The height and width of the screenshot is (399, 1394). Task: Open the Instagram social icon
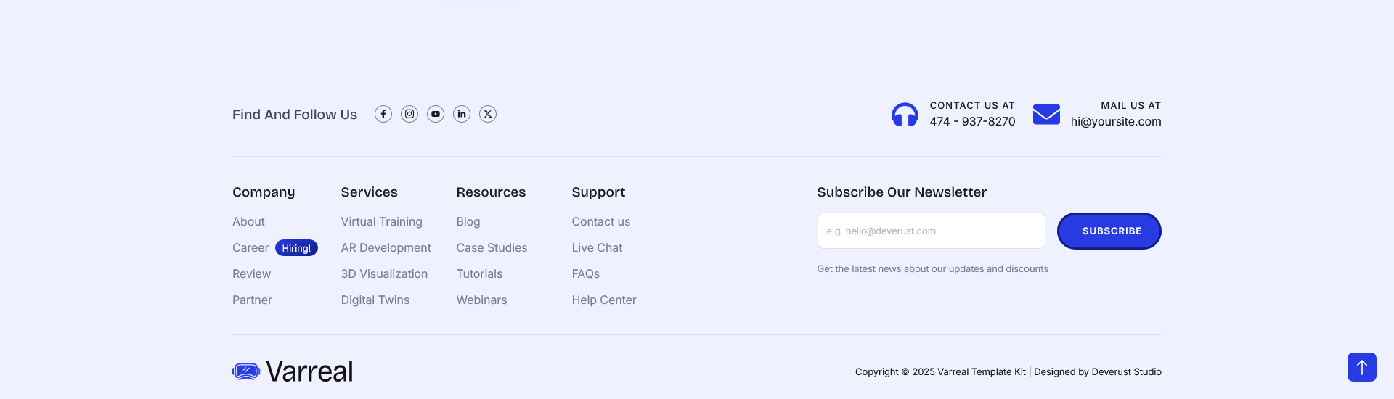(x=409, y=114)
